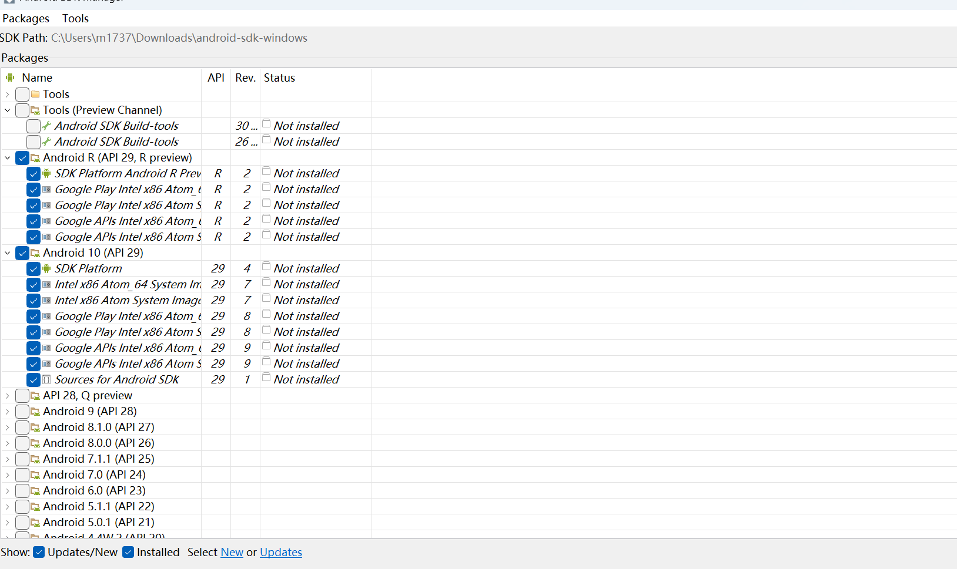Screen dimensions: 957x569
Task: Click the wrench icon for Build-tools revision 30
Action: [x=46, y=126]
